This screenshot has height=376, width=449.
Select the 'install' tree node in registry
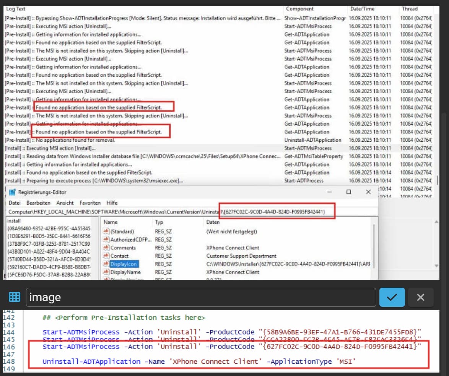pyautogui.click(x=14, y=221)
